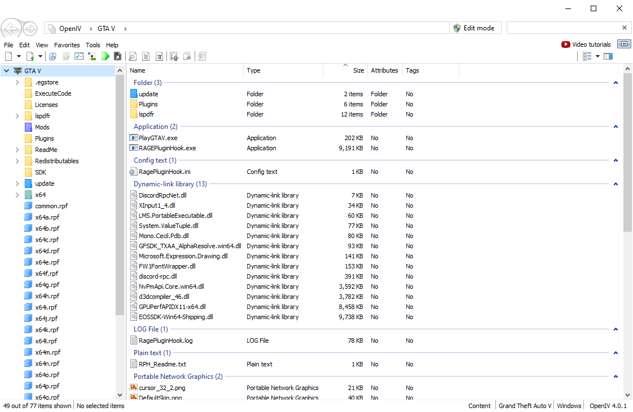
Task: Toggle the window mode button beside Video tutorials
Action: pos(624,44)
